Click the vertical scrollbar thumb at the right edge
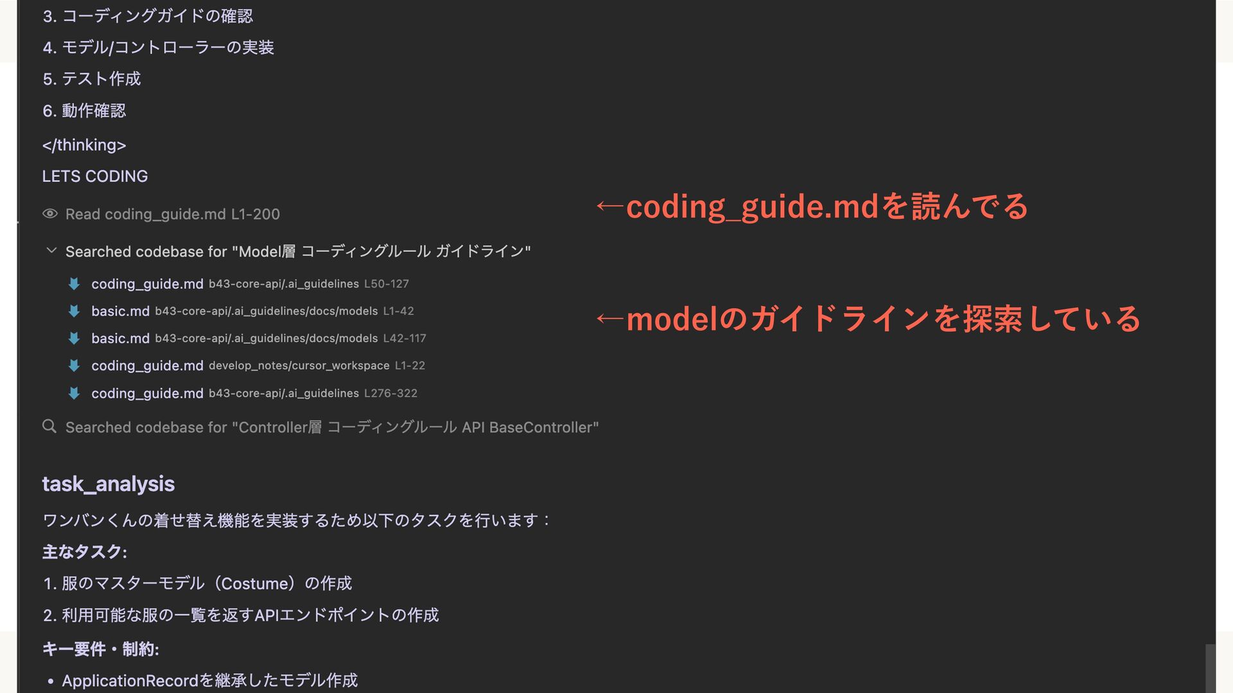This screenshot has height=693, width=1233. point(1210,667)
